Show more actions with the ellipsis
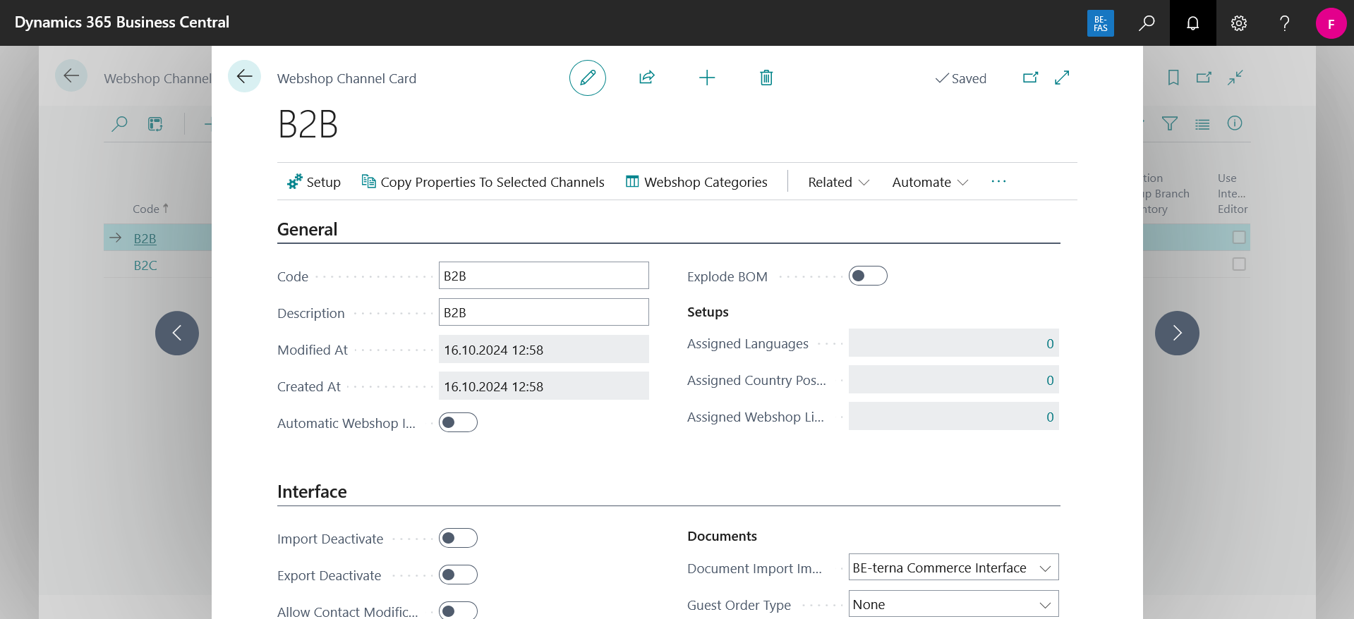Screen dimensions: 1354x619 998,182
